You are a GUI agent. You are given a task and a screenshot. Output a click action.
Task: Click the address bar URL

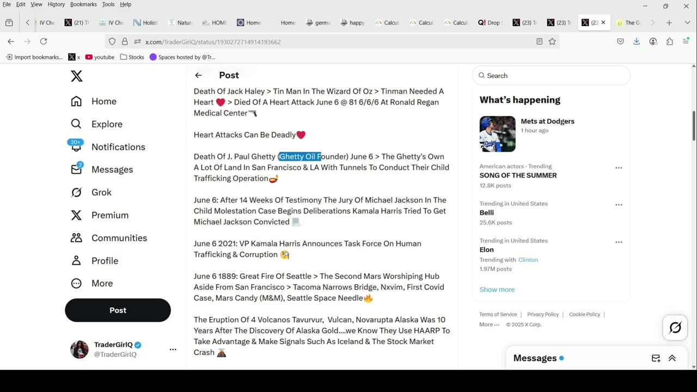(x=213, y=42)
